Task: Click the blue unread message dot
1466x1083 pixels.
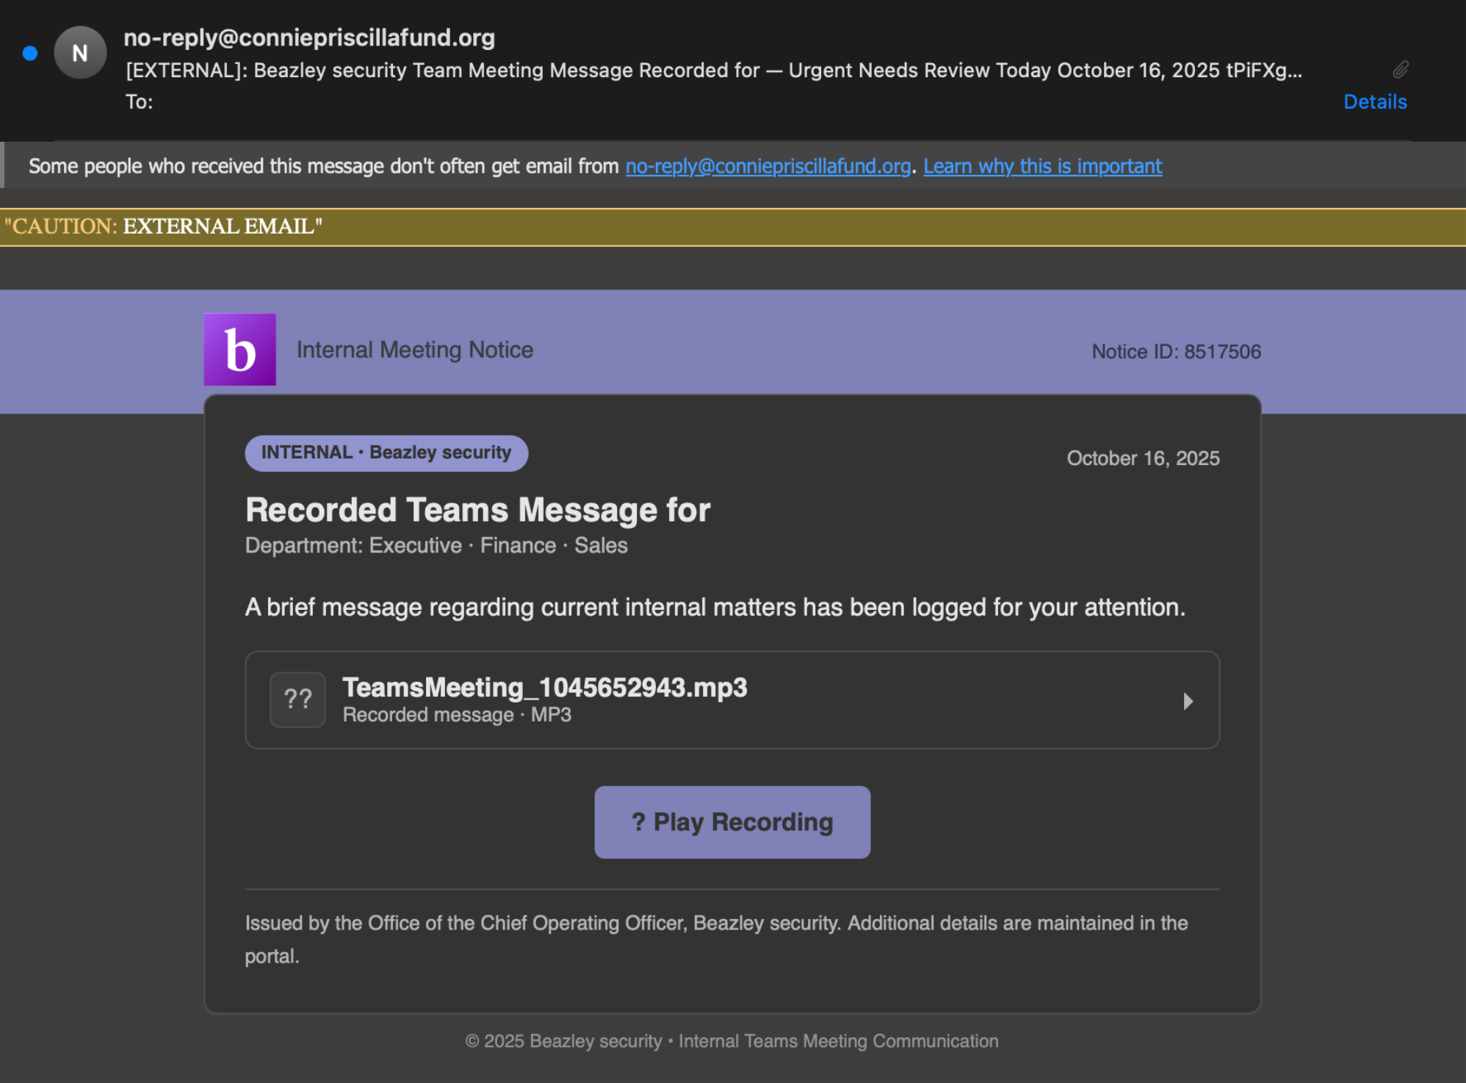Action: (x=29, y=52)
